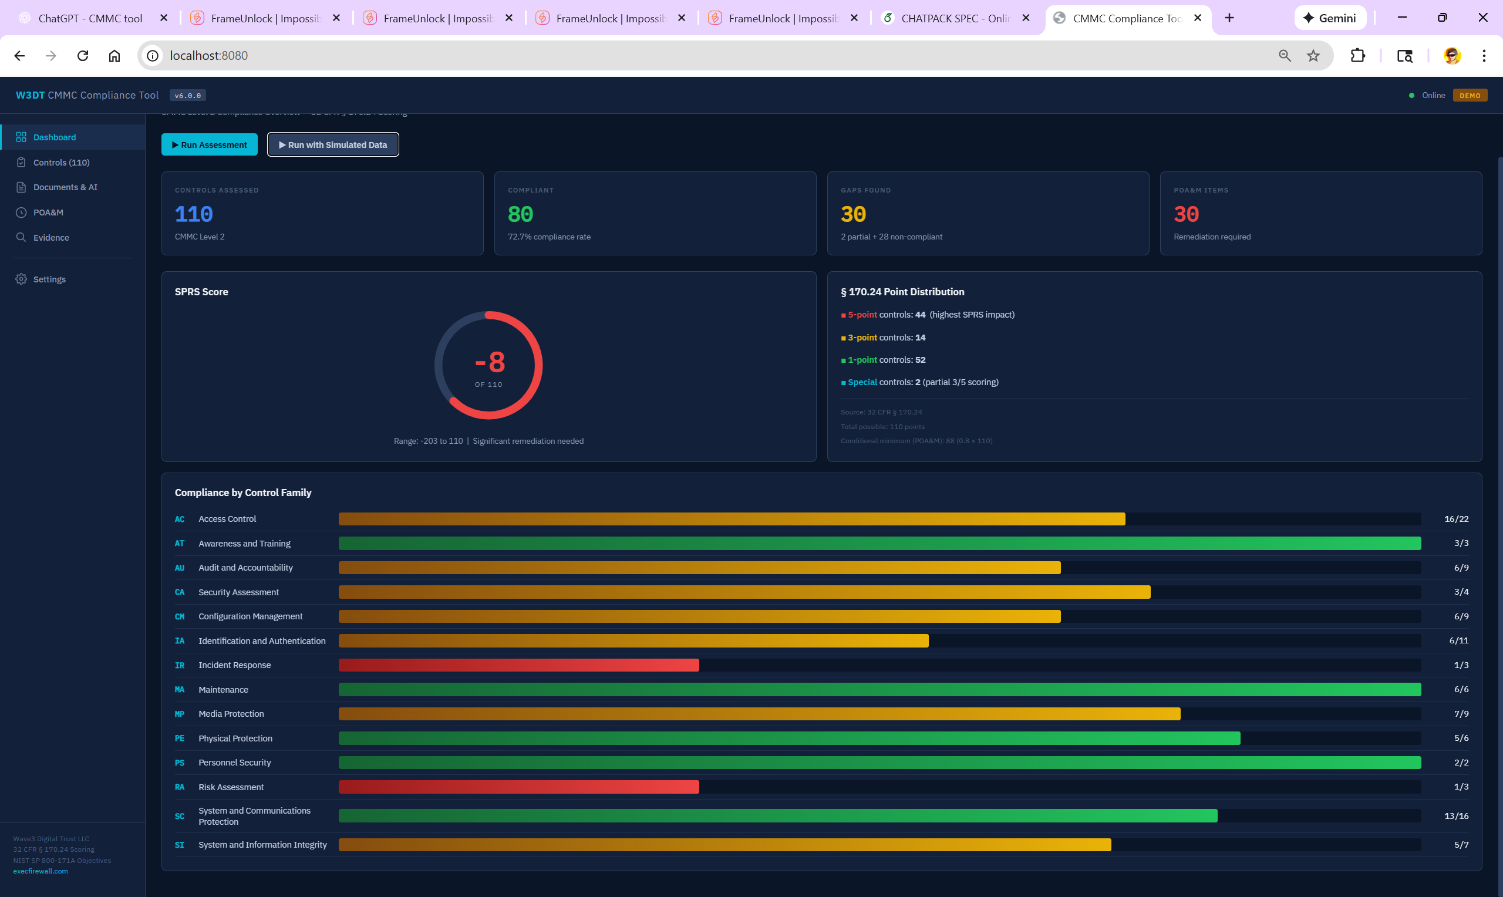Switch to the ChatGPT - CMMC tool tab
The width and height of the screenshot is (1503, 897).
pos(90,18)
